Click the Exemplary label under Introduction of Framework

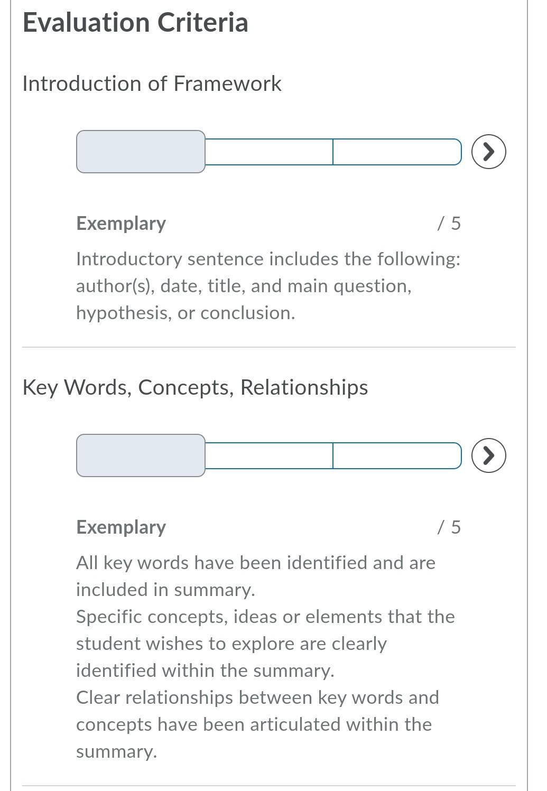(x=121, y=224)
